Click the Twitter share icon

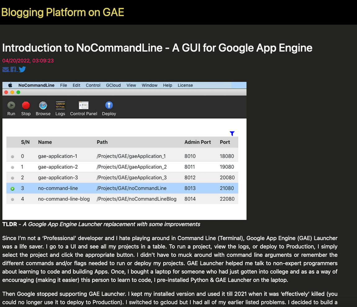[x=22, y=69]
